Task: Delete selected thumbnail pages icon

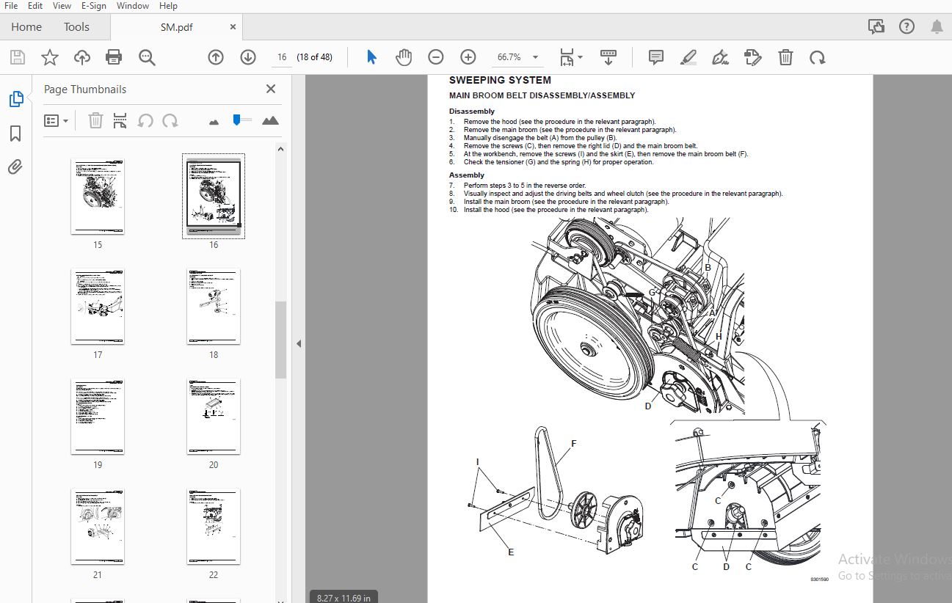Action: coord(96,120)
